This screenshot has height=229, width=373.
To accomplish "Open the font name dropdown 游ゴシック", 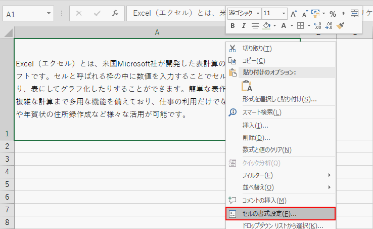I will 258,13.
